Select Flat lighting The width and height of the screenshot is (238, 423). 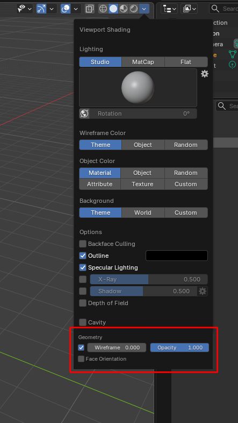click(x=186, y=62)
